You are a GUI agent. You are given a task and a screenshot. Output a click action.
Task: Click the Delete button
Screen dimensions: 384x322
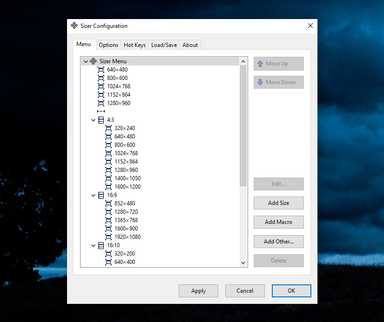[x=279, y=261]
